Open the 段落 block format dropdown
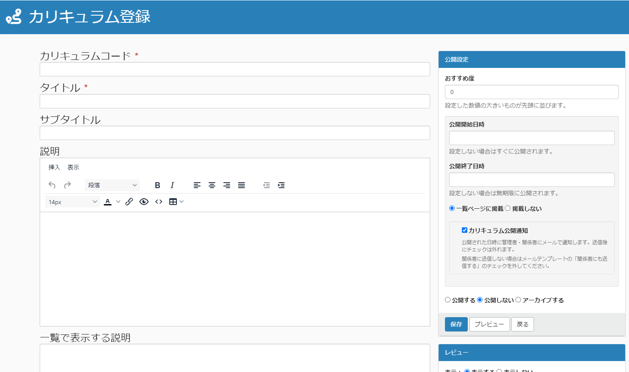 (x=112, y=185)
